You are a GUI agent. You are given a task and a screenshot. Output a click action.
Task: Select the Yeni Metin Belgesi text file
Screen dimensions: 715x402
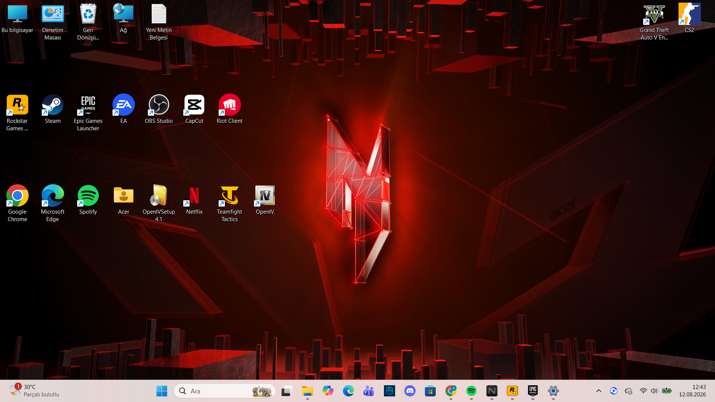tap(159, 22)
